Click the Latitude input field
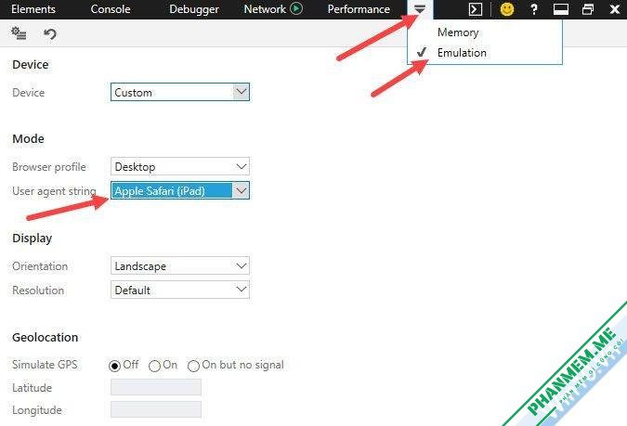The width and height of the screenshot is (627, 426). (156, 387)
